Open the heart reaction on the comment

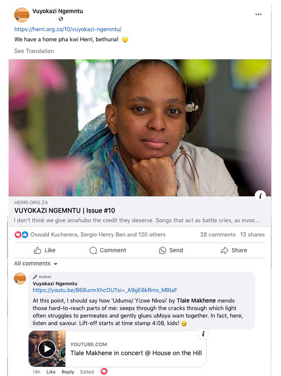coord(104,371)
